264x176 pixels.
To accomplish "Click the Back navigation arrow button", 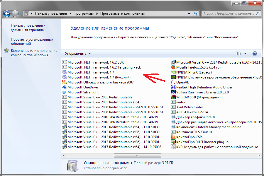I will pos(7,13).
